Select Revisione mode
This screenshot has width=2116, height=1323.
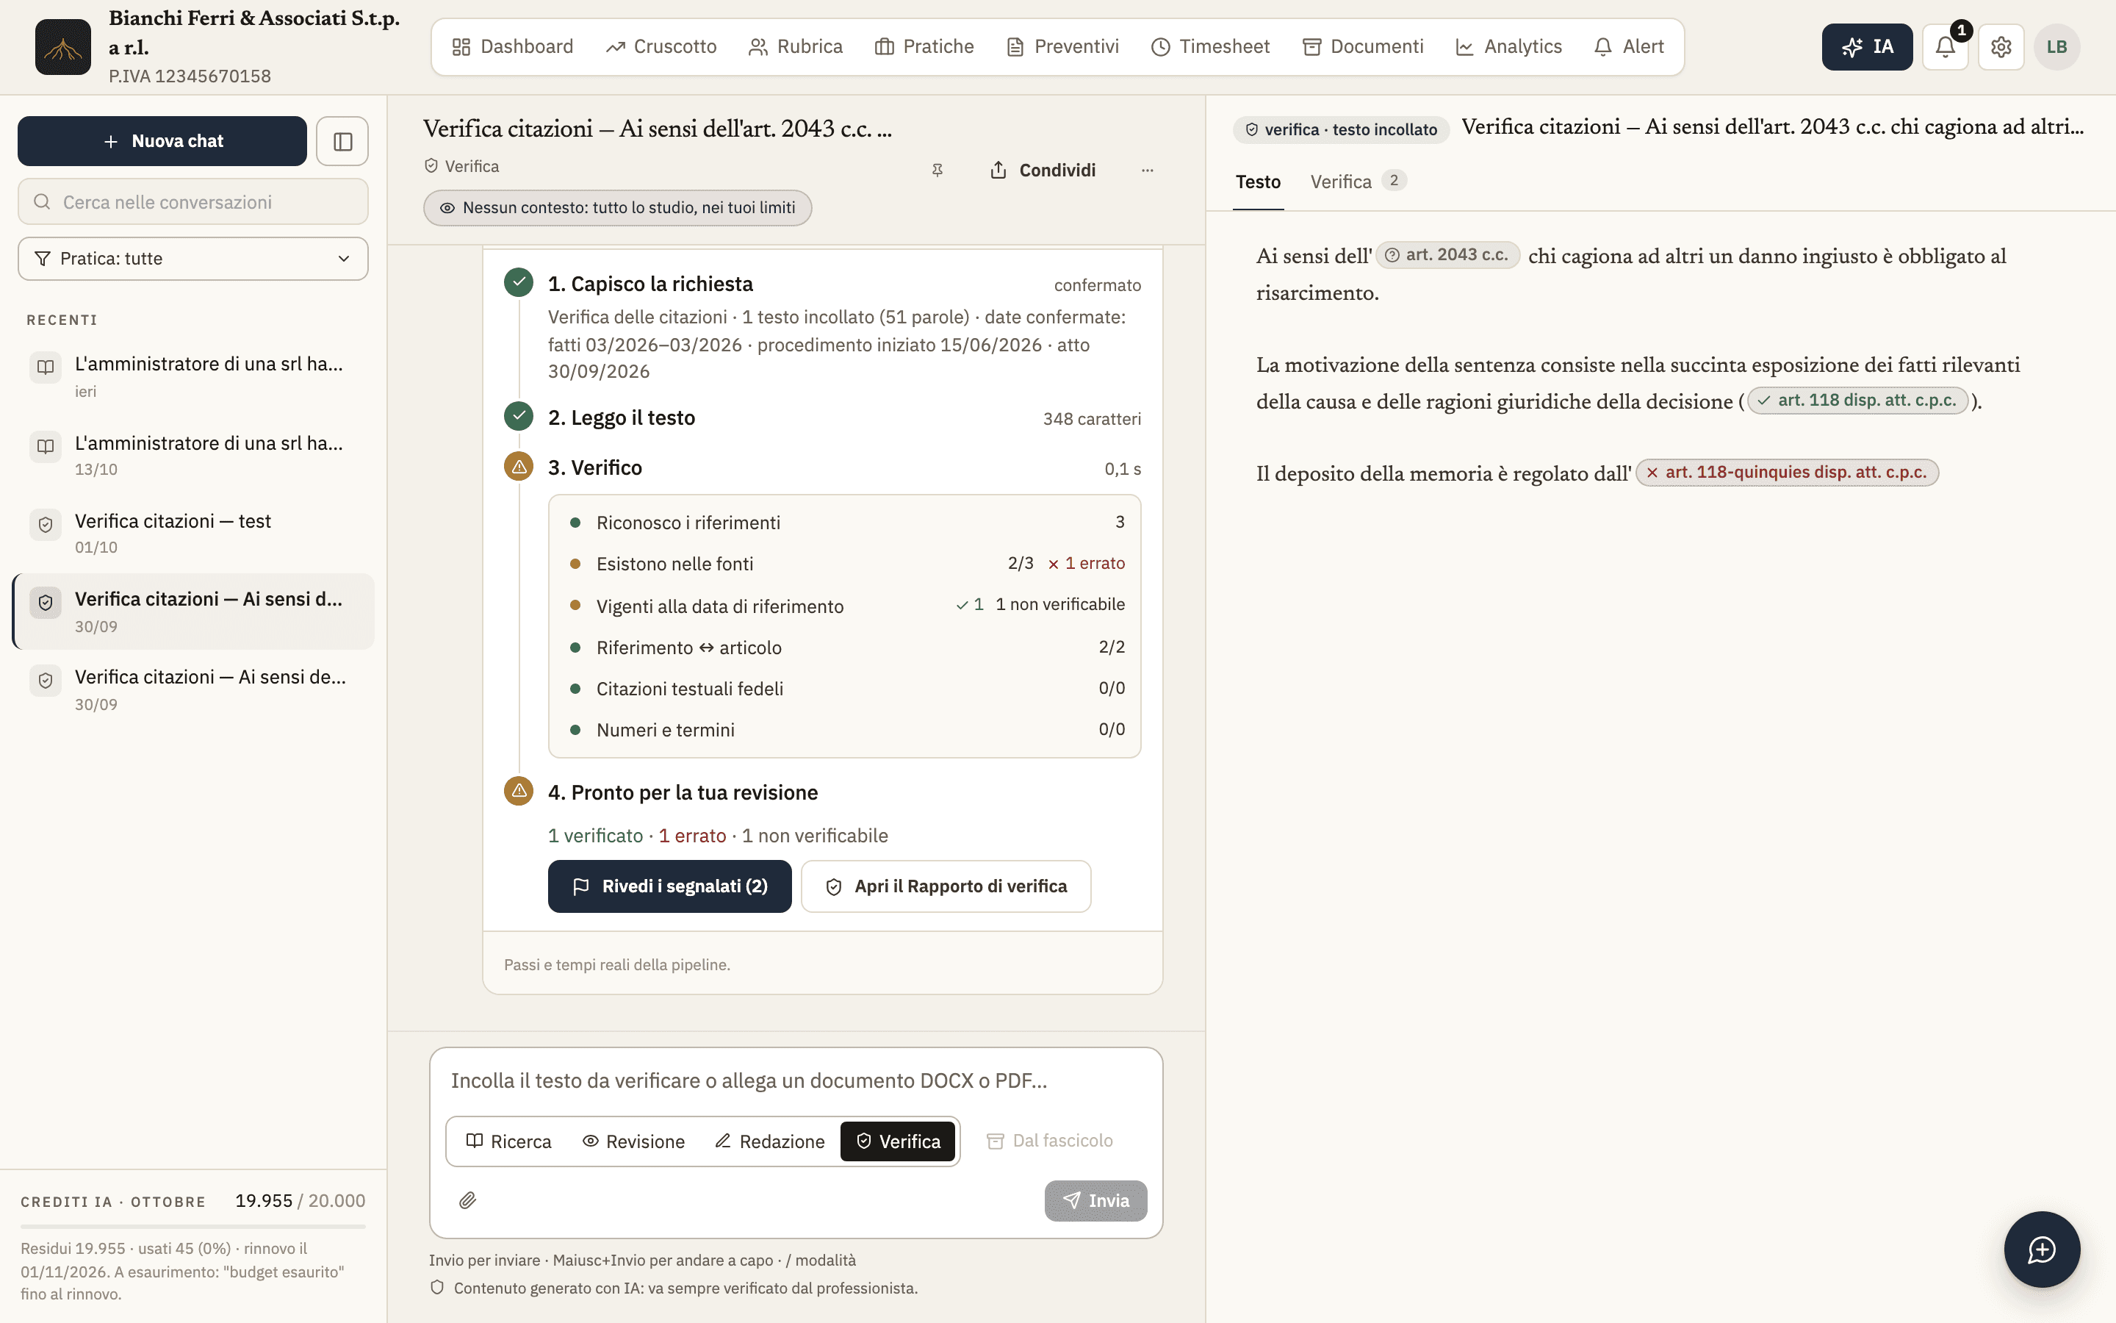coord(634,1141)
